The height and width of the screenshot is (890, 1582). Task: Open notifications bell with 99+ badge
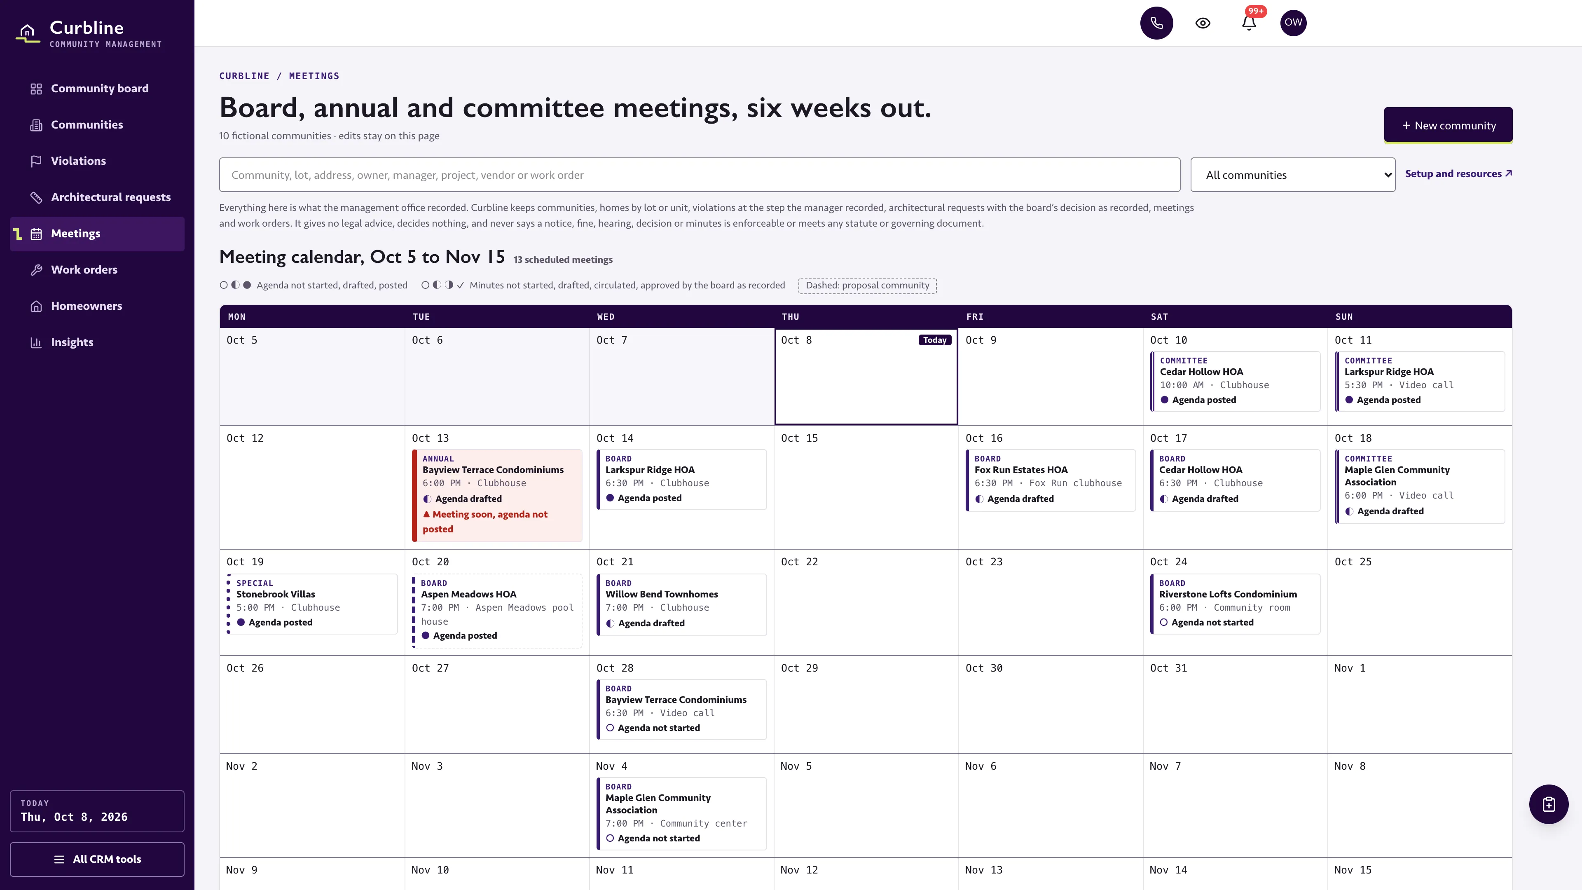(1249, 23)
